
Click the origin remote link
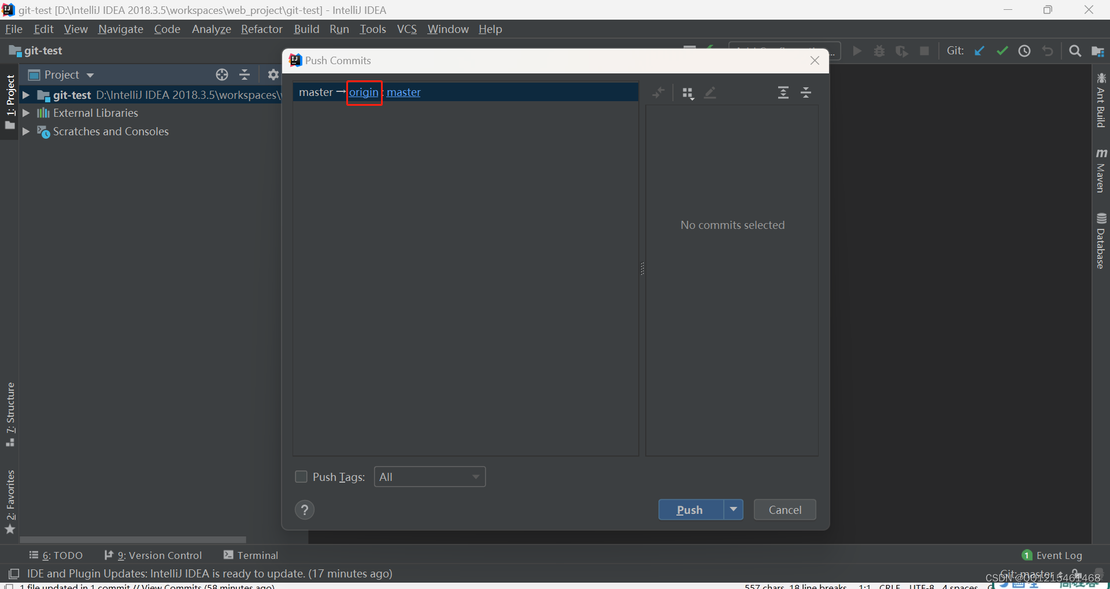pos(364,92)
